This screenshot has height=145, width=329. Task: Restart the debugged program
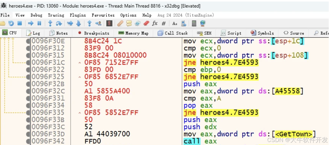pyautogui.click(x=11, y=23)
